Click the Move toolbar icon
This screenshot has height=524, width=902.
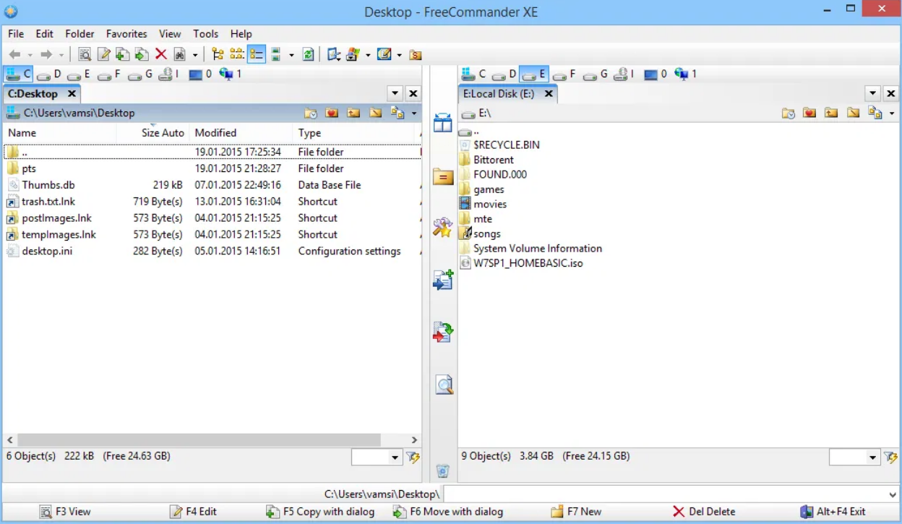[x=142, y=54]
